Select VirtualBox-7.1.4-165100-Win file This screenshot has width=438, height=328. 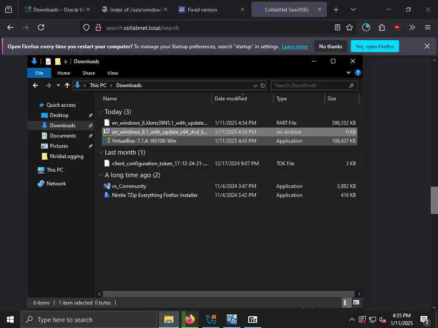pyautogui.click(x=230, y=141)
